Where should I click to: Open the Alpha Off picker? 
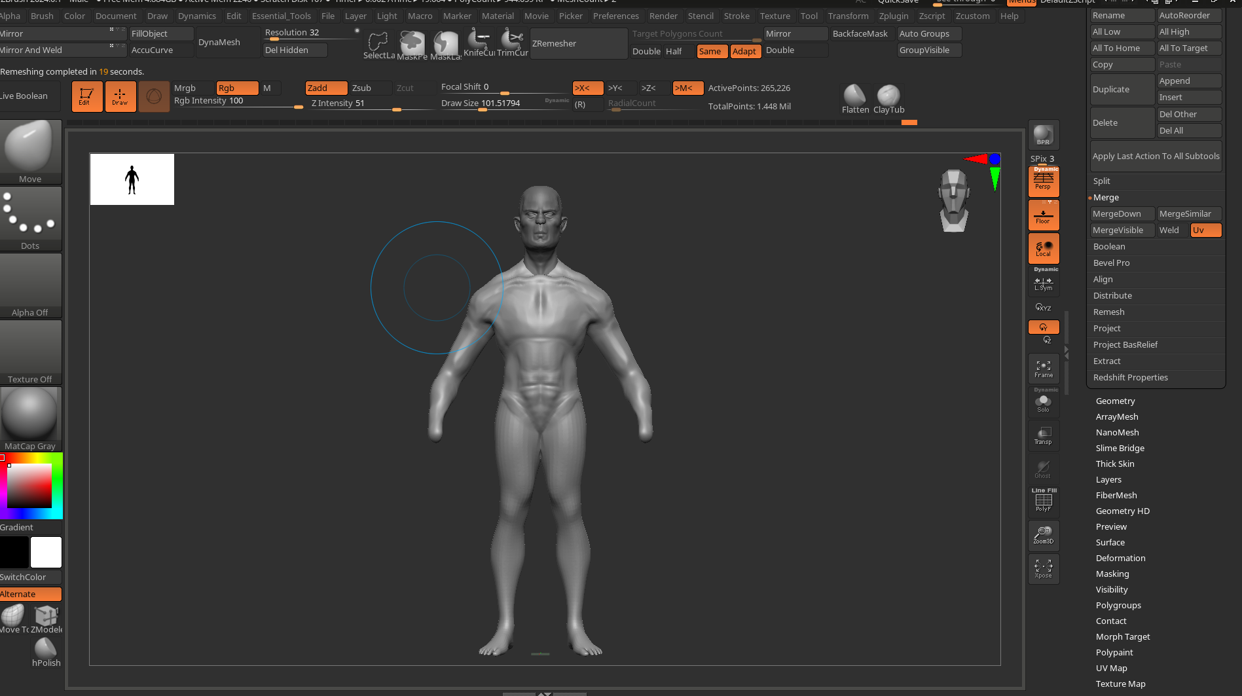[30, 285]
